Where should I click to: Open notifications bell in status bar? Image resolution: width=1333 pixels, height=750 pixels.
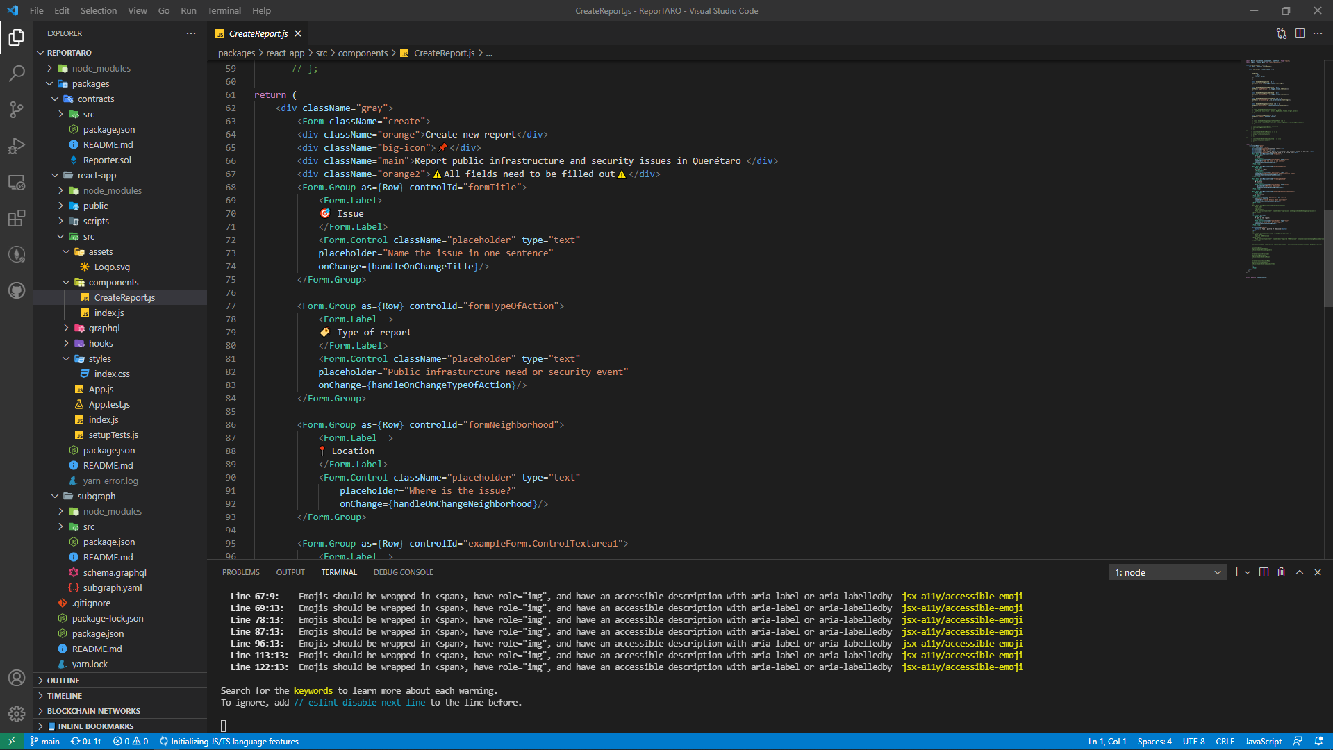(1318, 741)
